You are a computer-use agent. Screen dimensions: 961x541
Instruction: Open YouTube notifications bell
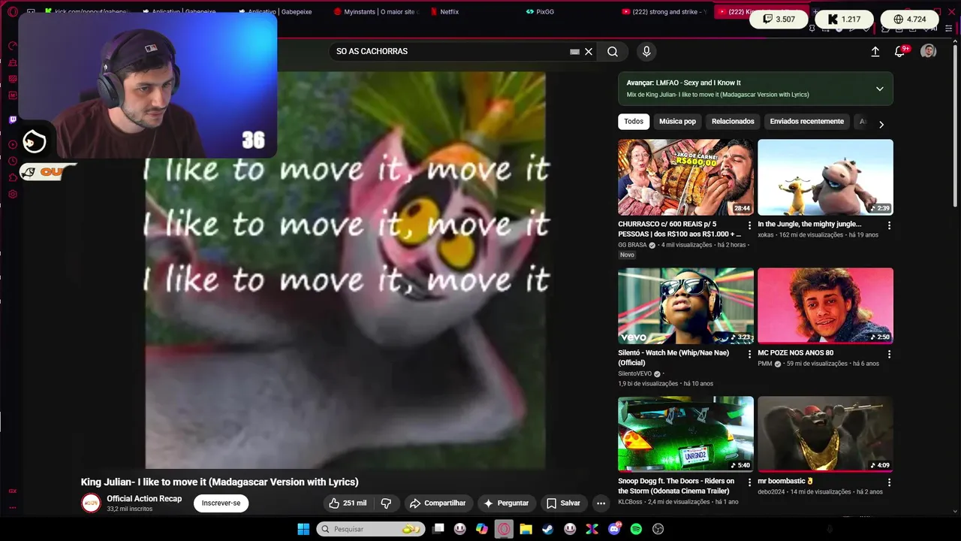900,52
